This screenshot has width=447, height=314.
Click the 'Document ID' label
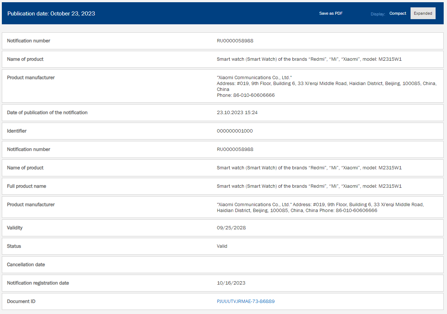click(x=21, y=301)
